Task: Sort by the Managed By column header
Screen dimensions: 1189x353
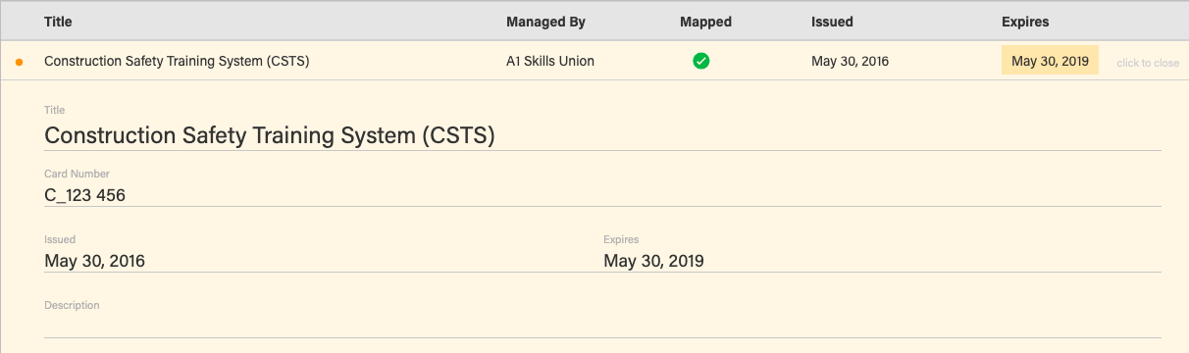Action: click(x=545, y=22)
